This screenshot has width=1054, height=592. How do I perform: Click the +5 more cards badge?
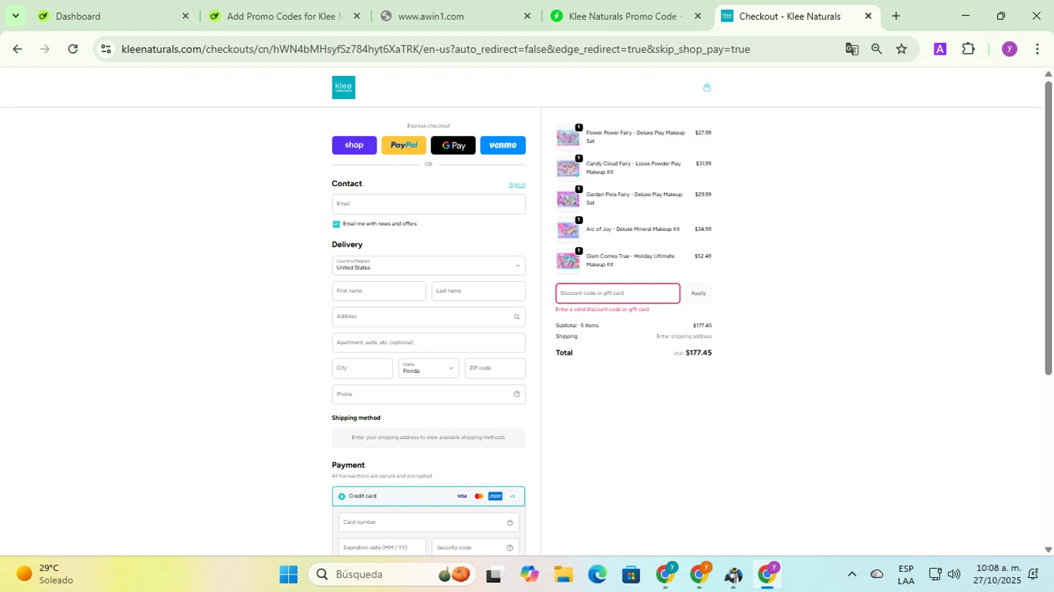pyautogui.click(x=512, y=496)
